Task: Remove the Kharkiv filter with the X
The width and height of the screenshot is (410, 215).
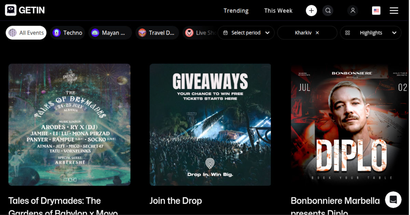Action: pyautogui.click(x=317, y=33)
